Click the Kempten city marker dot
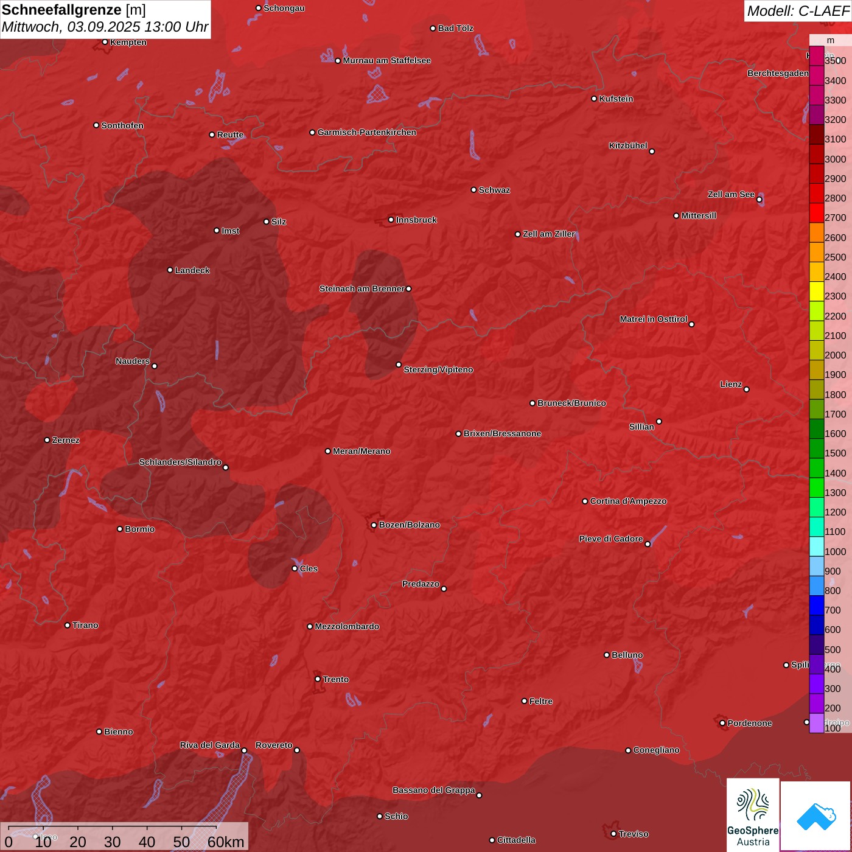 (105, 42)
